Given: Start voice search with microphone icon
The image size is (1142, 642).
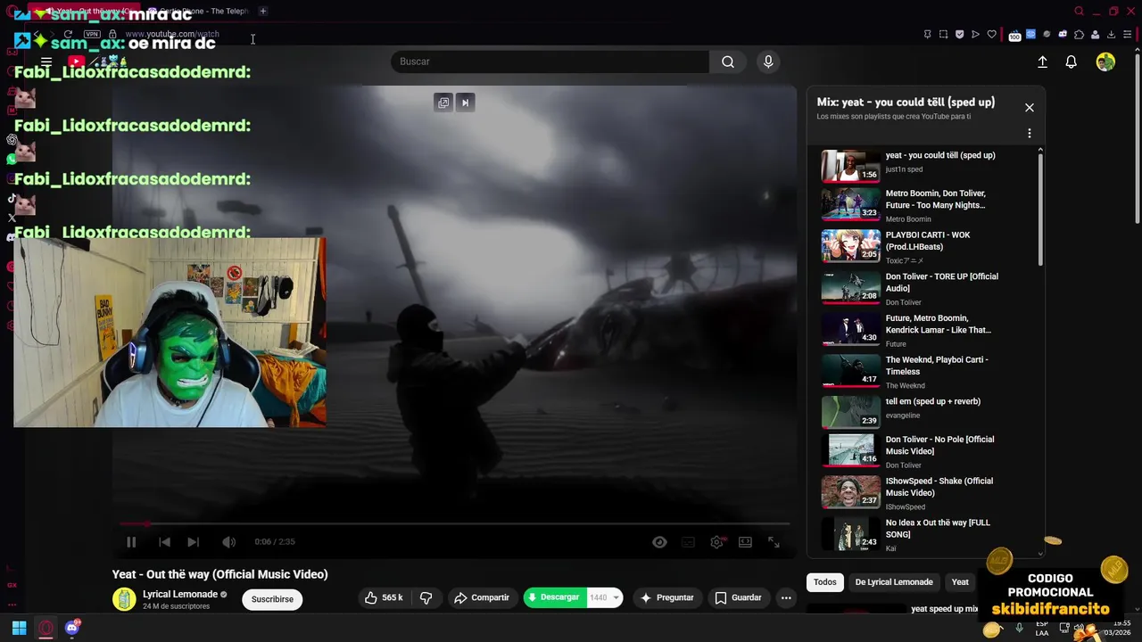Looking at the screenshot, I should 768,62.
